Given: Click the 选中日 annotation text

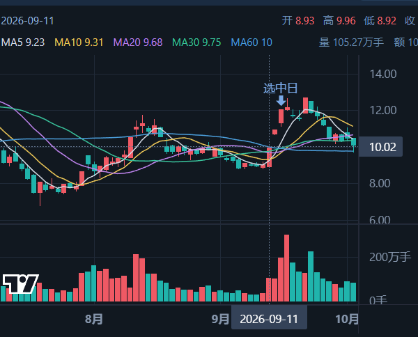Looking at the screenshot, I should pos(281,88).
